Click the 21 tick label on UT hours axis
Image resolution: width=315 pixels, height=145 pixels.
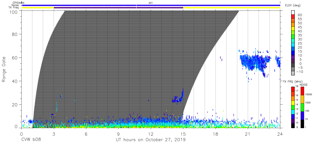click(x=248, y=134)
